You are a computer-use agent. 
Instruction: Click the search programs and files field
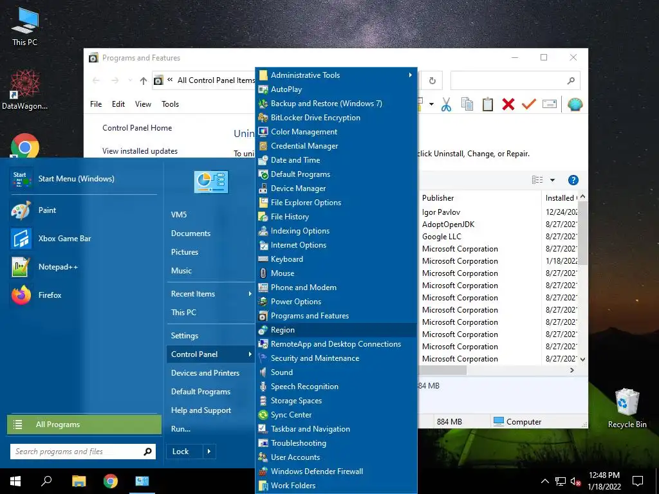83,452
